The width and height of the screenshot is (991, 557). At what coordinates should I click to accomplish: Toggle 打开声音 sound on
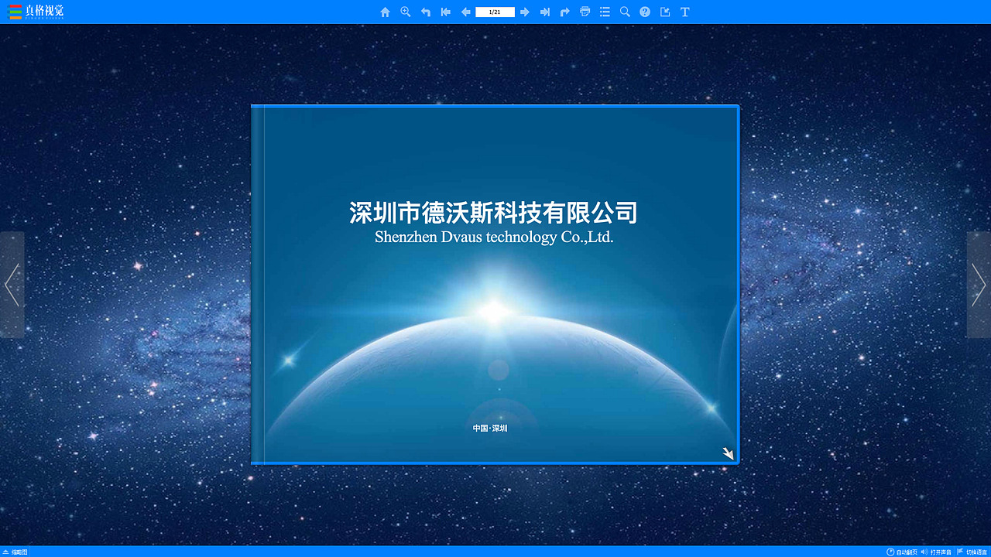click(936, 552)
